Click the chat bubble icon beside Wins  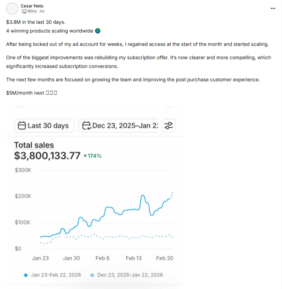pyautogui.click(x=25, y=11)
